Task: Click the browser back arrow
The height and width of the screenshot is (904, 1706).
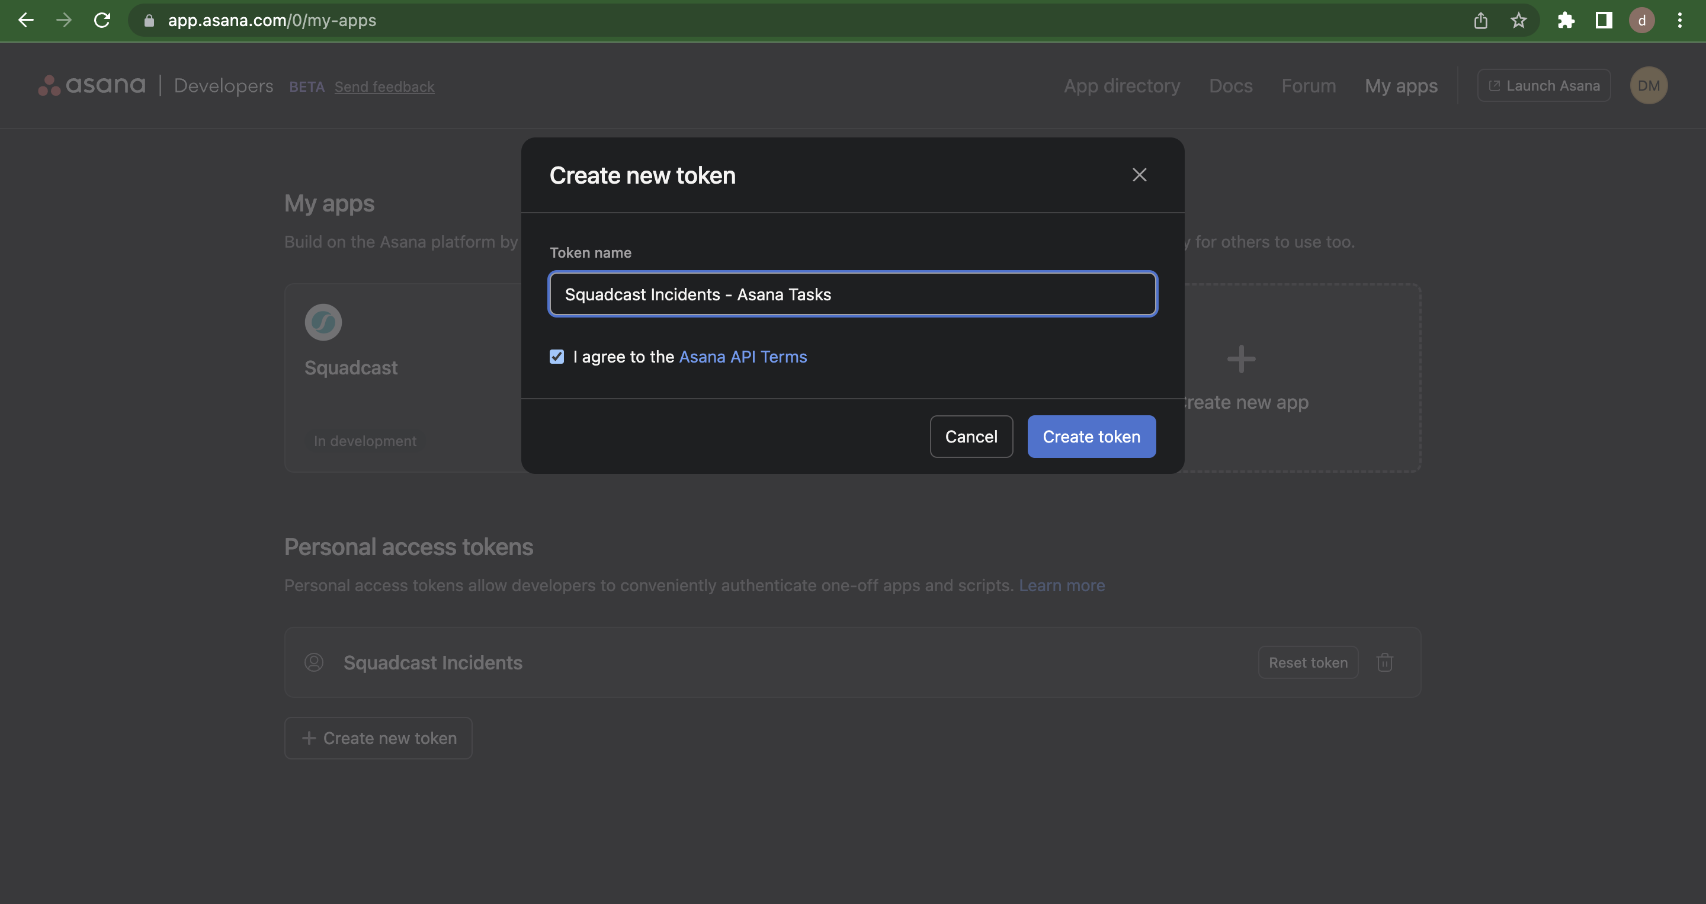Action: point(26,21)
